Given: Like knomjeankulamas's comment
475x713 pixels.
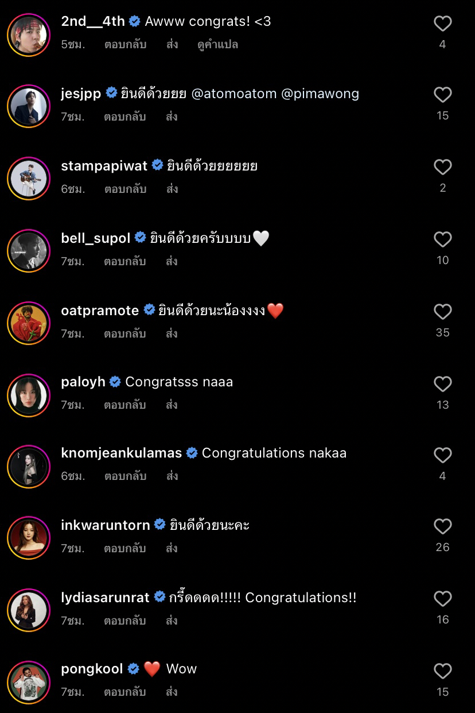Looking at the screenshot, I should click(442, 455).
